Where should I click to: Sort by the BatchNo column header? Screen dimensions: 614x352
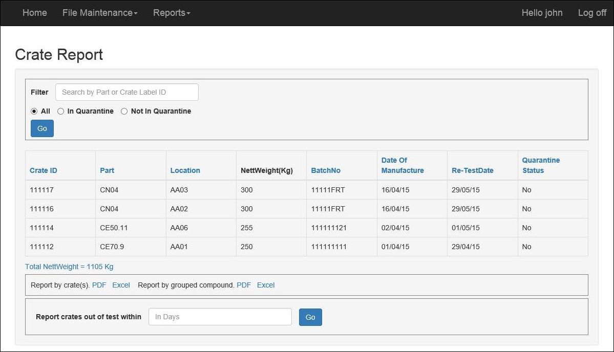326,170
